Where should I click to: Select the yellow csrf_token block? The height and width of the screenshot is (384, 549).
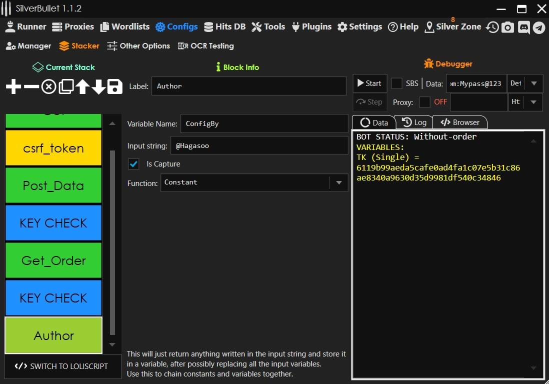click(53, 148)
